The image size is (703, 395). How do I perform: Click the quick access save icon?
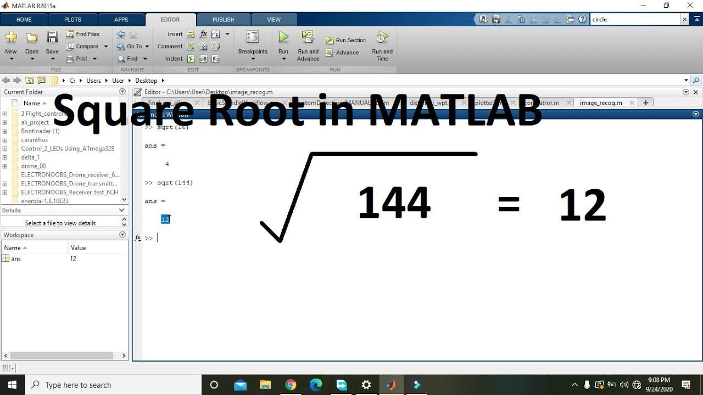point(496,19)
